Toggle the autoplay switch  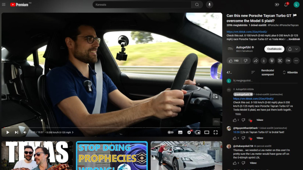[170, 133]
